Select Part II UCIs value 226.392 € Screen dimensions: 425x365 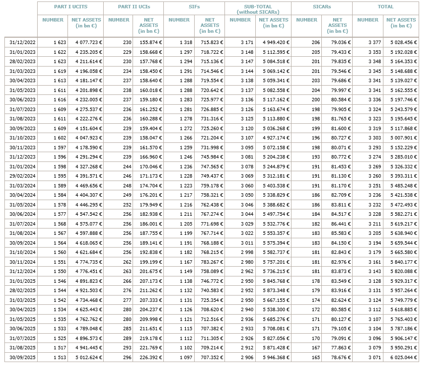148,357
